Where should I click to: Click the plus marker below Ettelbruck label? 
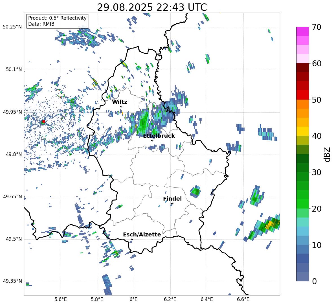(152, 141)
